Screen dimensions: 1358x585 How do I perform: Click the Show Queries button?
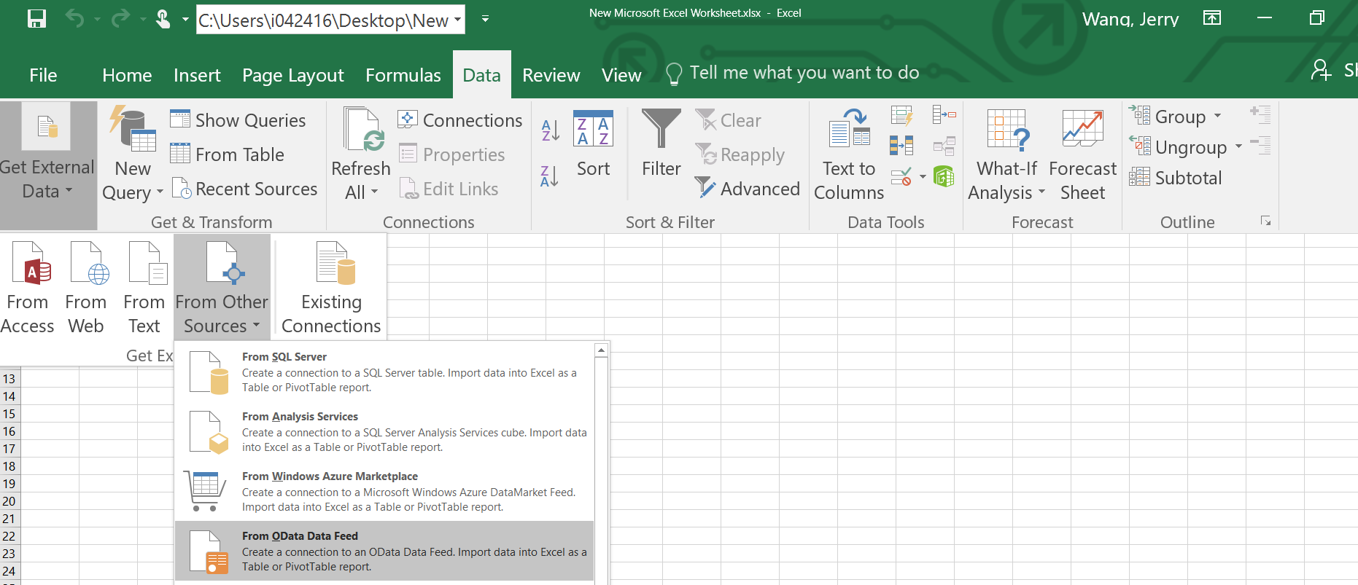[238, 120]
